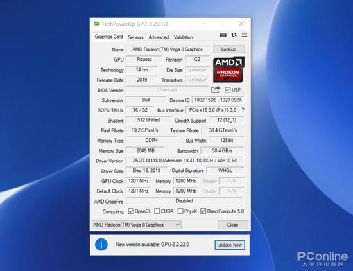Toggle the OpenCL checkbox
This screenshot has width=353, height=271.
point(130,211)
